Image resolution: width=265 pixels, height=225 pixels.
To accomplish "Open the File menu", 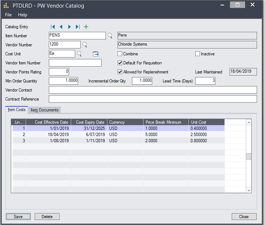I will point(8,15).
